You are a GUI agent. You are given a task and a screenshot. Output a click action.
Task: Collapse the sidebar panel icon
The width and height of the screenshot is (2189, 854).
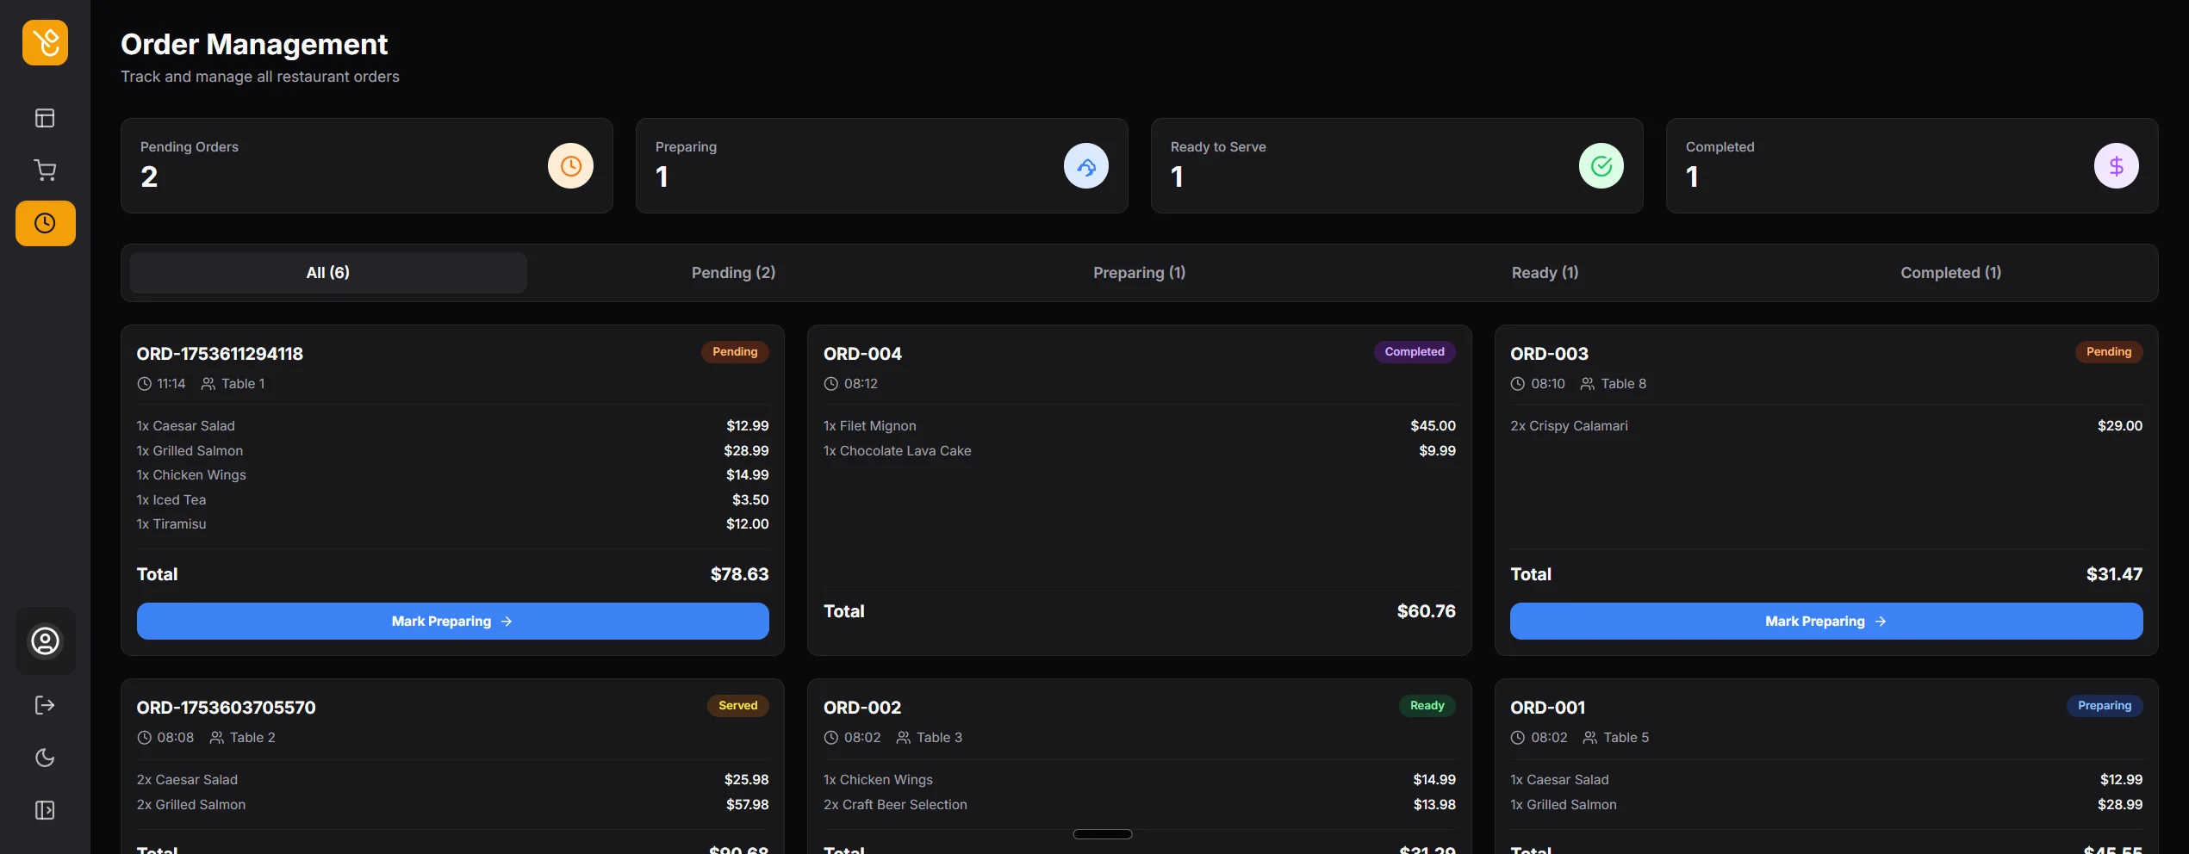[x=45, y=811]
